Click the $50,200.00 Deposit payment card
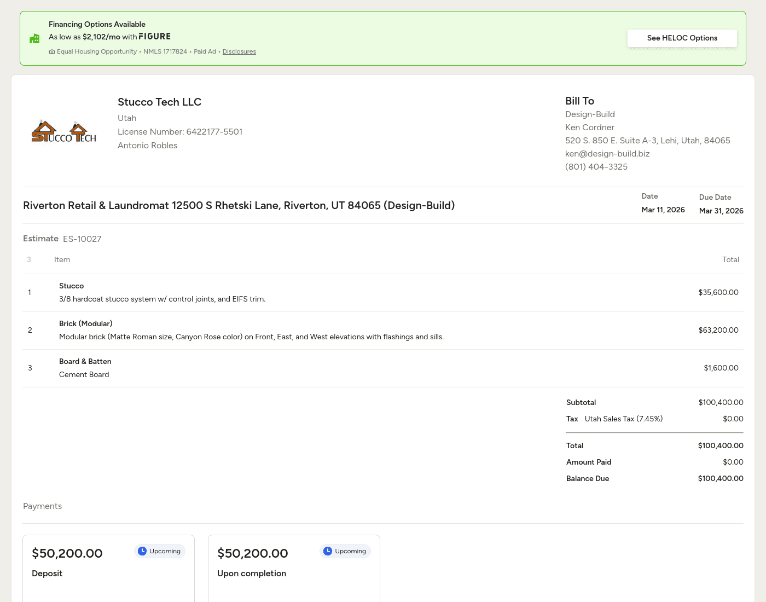The height and width of the screenshot is (602, 766). click(108, 569)
